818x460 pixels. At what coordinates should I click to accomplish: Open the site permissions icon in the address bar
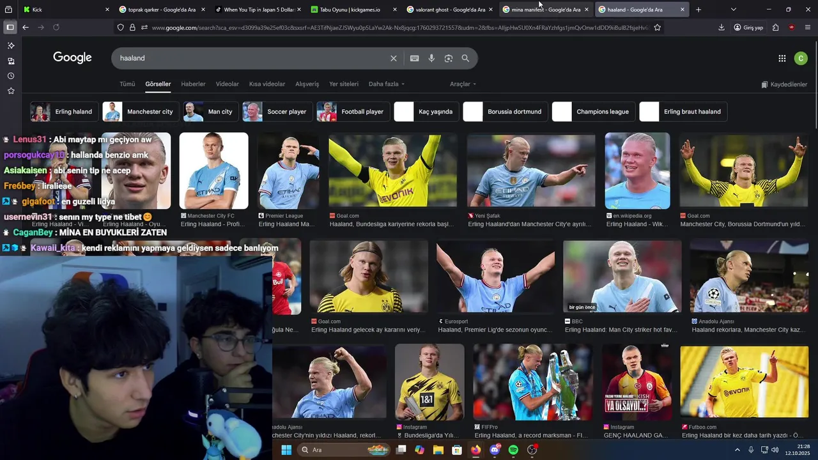point(144,27)
